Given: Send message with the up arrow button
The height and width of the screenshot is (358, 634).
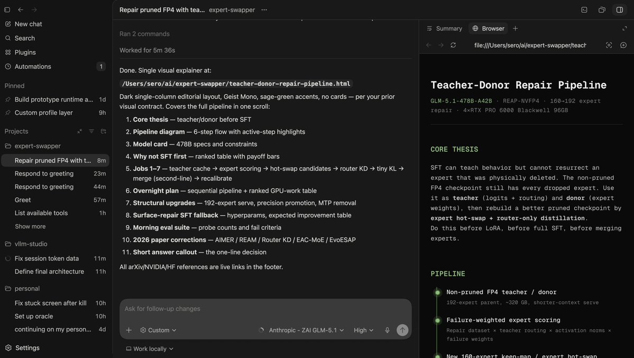Looking at the screenshot, I should pyautogui.click(x=402, y=330).
